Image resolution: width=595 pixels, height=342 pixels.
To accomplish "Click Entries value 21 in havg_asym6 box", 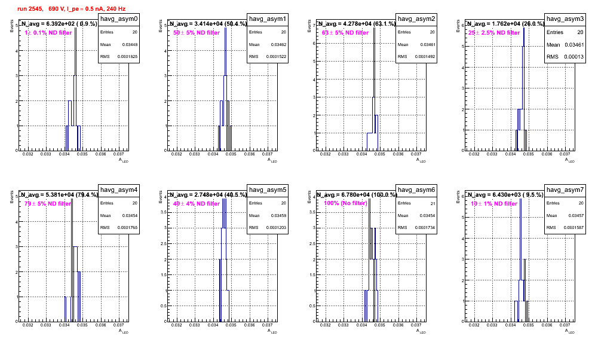I will (433, 203).
